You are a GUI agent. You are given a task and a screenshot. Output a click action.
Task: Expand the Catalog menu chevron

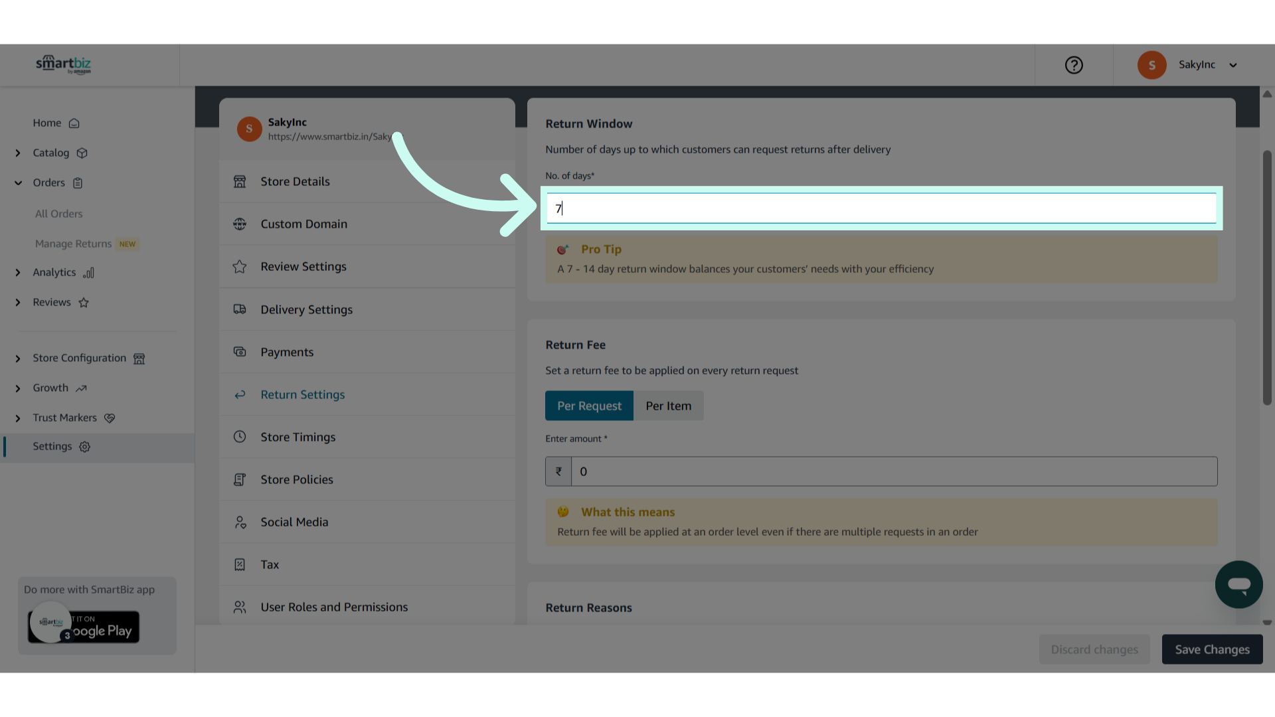pos(18,153)
